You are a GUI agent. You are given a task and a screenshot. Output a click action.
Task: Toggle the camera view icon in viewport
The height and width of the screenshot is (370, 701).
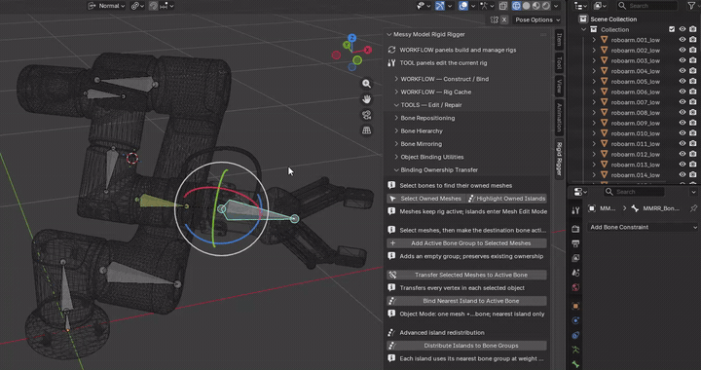point(367,115)
